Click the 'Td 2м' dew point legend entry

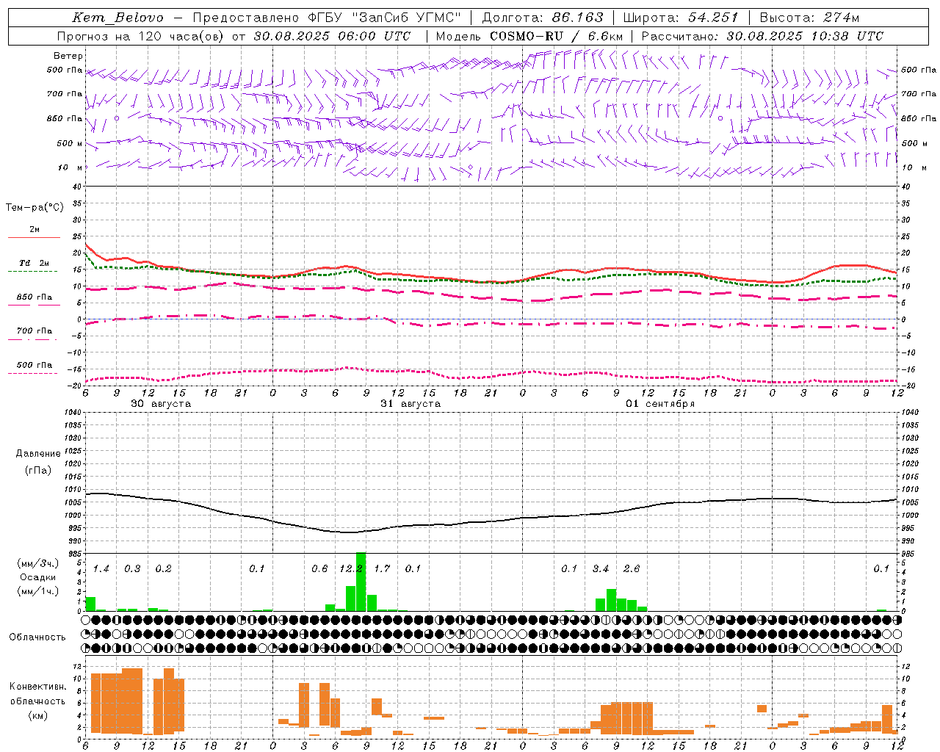tap(34, 263)
